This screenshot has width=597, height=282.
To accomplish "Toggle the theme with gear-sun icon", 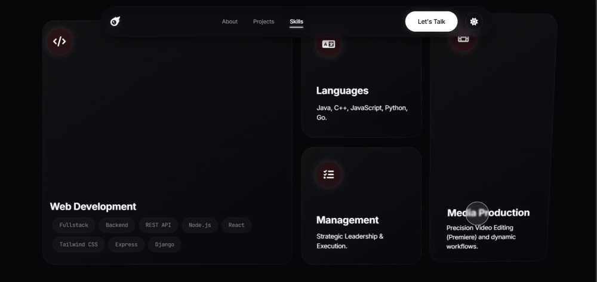I will coord(474,22).
